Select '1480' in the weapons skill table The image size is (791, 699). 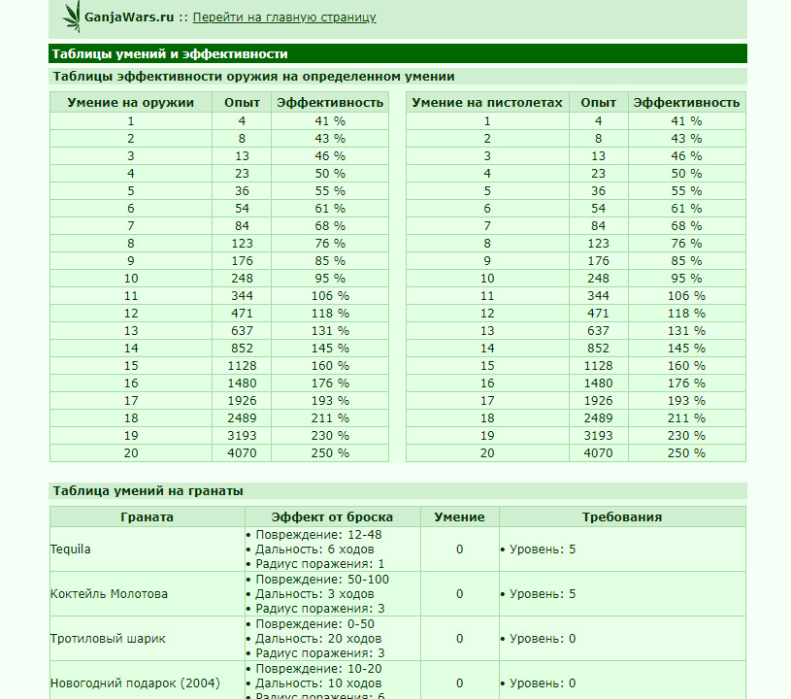point(242,383)
